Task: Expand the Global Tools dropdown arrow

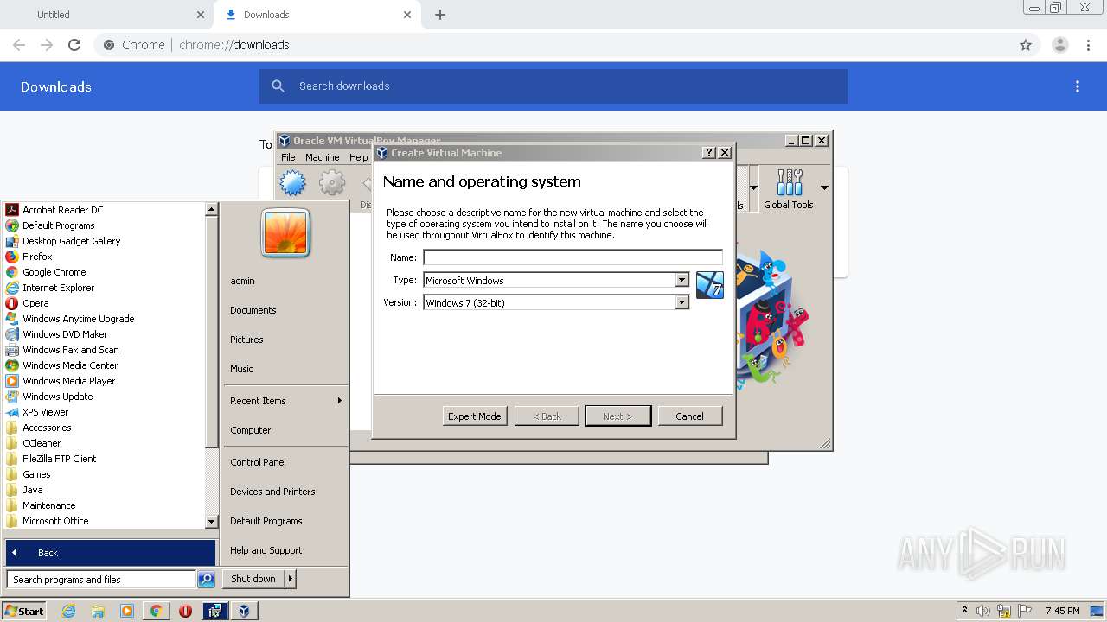Action: 824,187
